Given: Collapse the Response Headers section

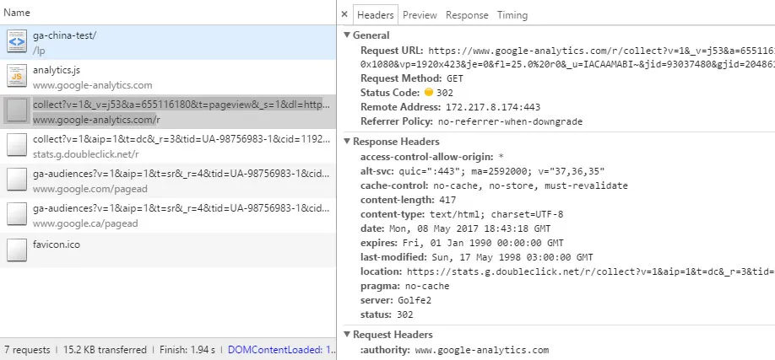Looking at the screenshot, I should (348, 142).
